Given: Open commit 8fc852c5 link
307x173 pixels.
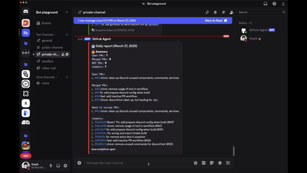Looking at the screenshot, I should pyautogui.click(x=101, y=144).
